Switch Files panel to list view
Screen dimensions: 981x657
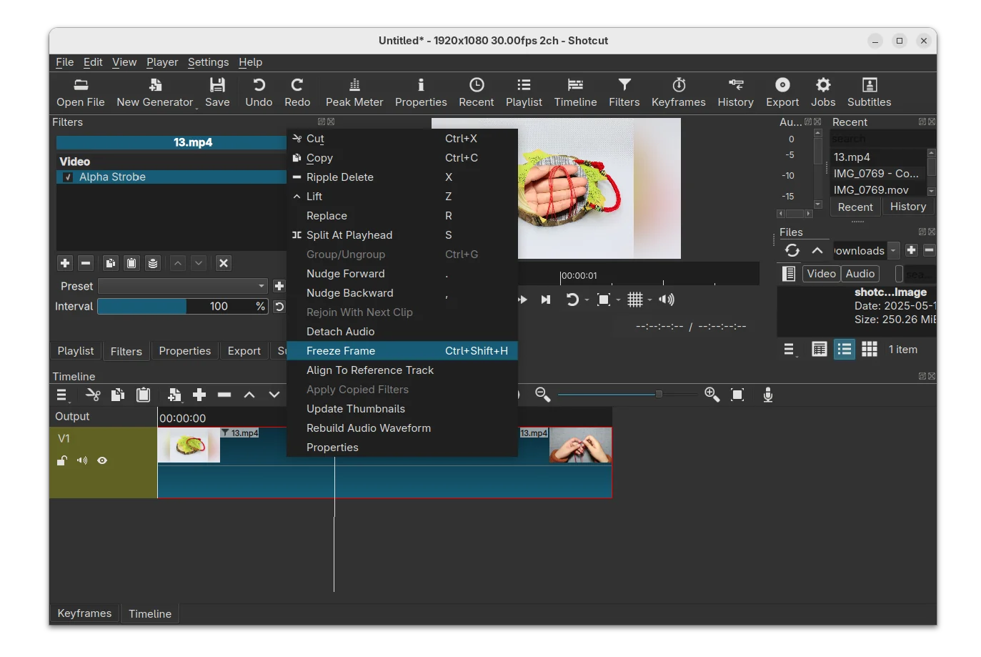point(845,350)
